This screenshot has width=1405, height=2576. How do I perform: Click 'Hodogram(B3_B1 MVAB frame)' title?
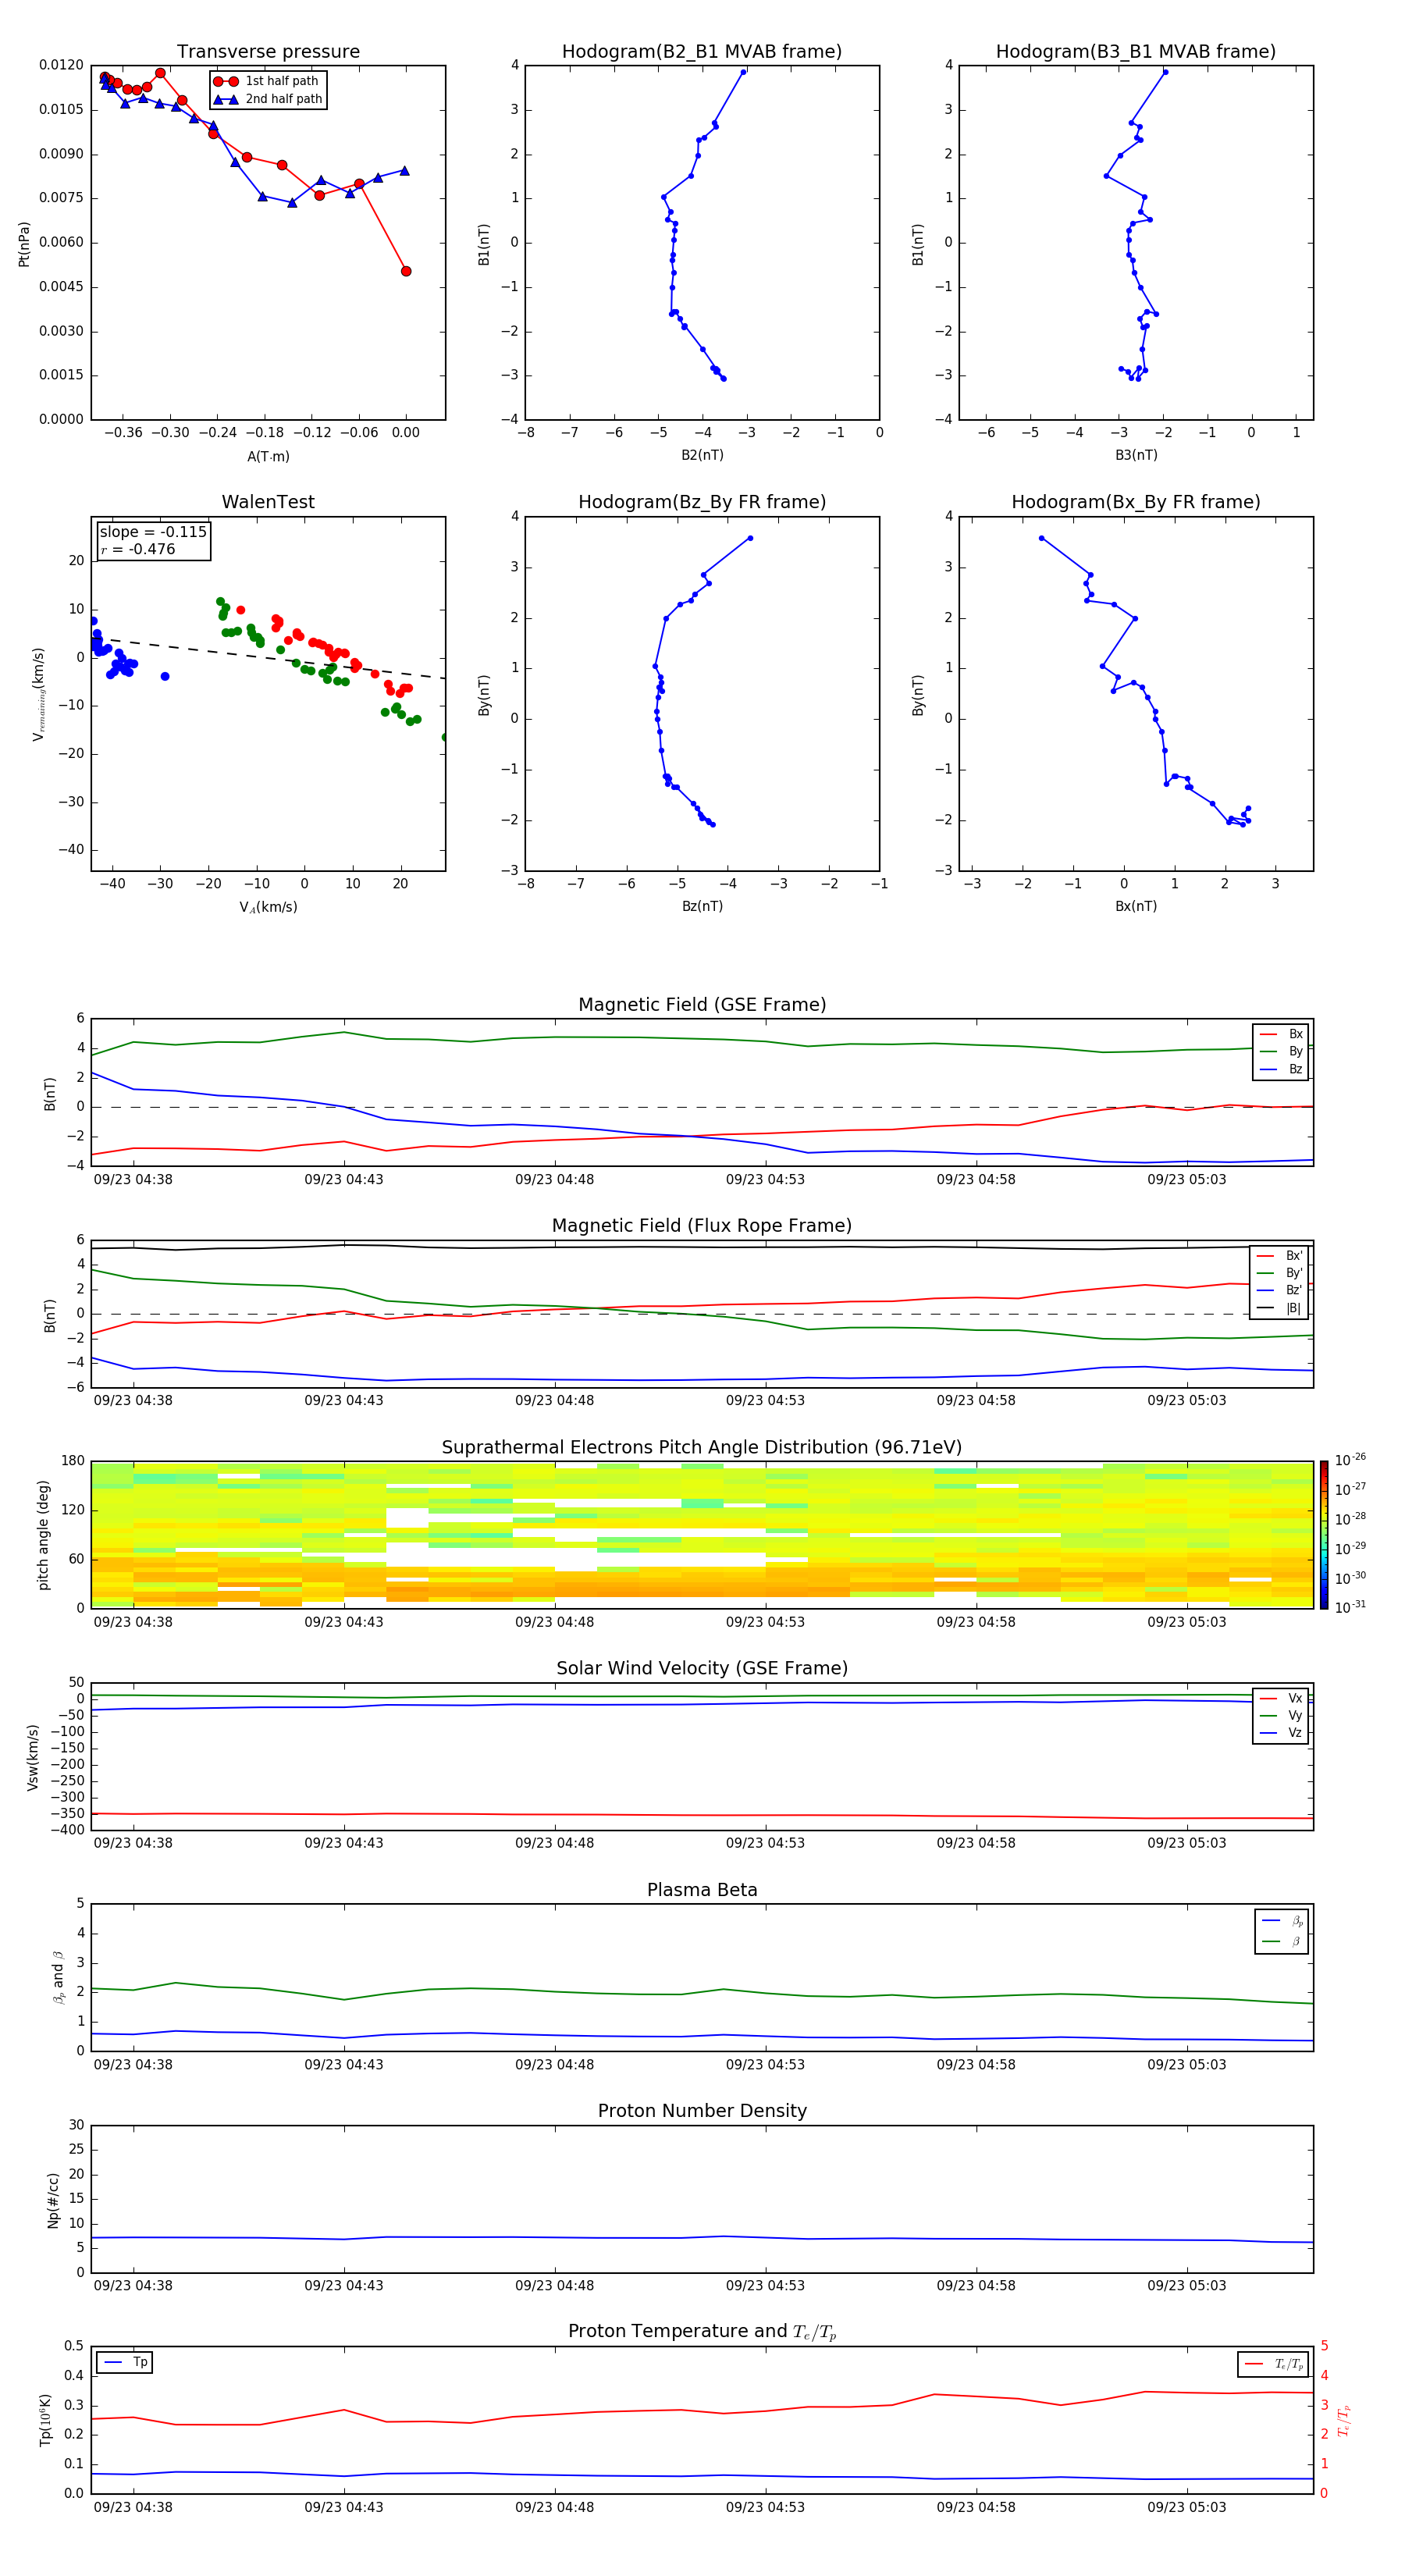coord(1136,52)
